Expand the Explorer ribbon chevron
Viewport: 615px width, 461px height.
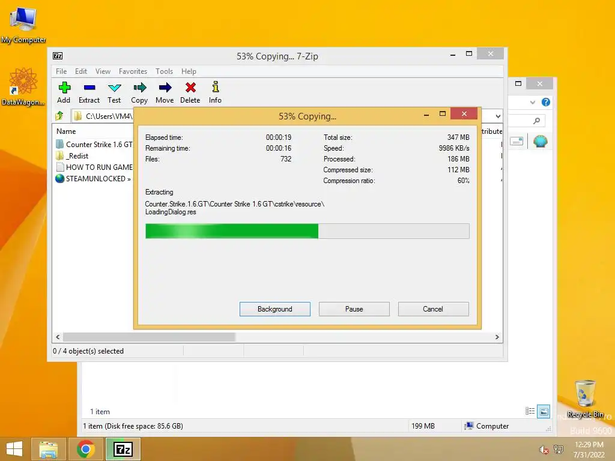(532, 102)
